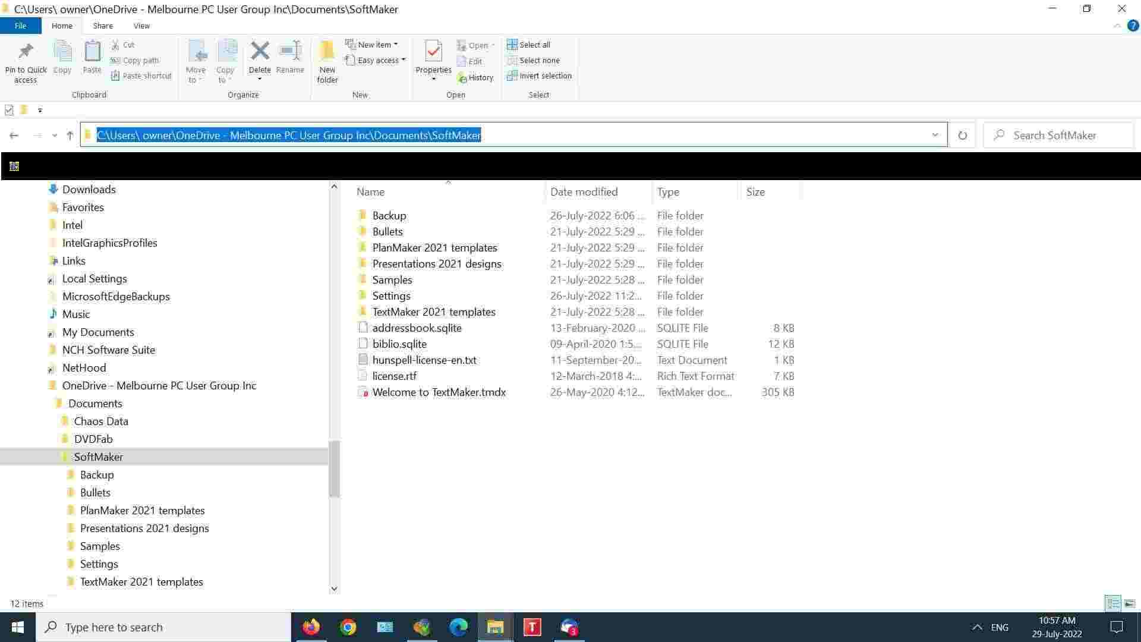Click Invert selection in ribbon
This screenshot has width=1141, height=642.
pyautogui.click(x=539, y=75)
